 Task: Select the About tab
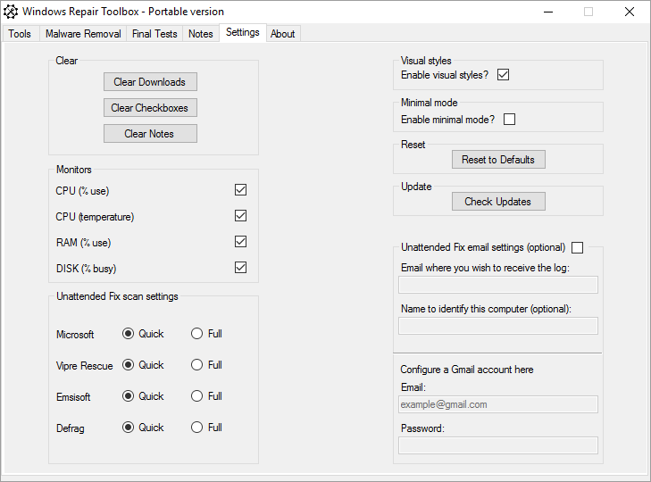pos(283,34)
